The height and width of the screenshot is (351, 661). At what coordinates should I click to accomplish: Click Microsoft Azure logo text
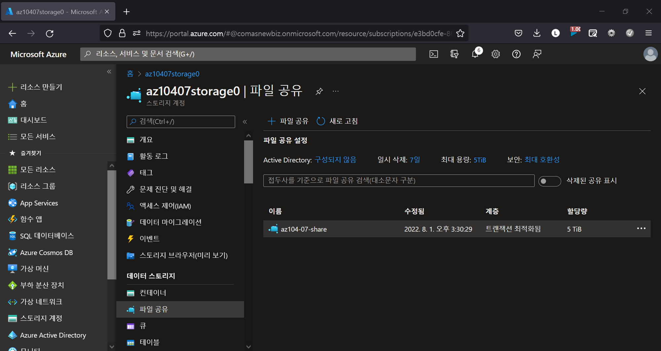point(38,54)
